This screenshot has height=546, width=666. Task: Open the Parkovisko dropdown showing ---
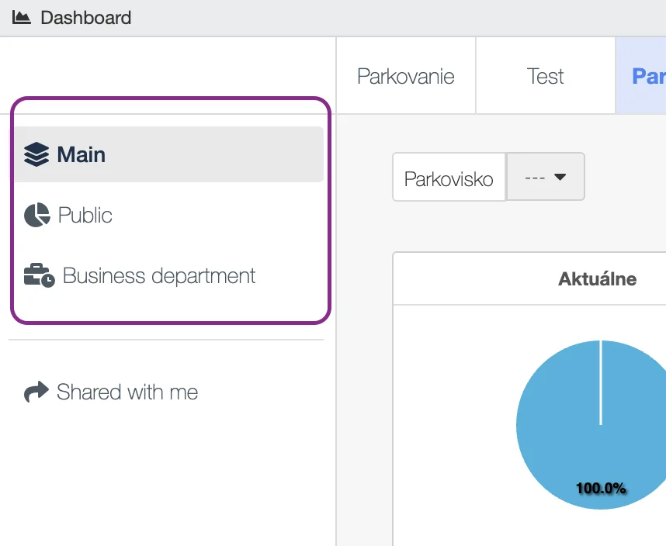pyautogui.click(x=545, y=178)
